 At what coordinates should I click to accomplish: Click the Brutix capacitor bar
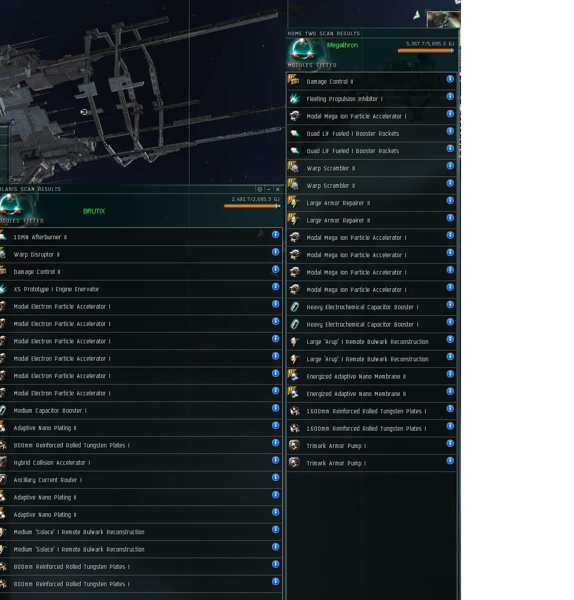coord(252,206)
